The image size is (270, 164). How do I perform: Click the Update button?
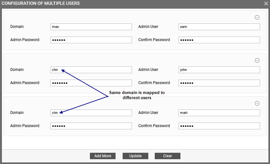click(135, 156)
